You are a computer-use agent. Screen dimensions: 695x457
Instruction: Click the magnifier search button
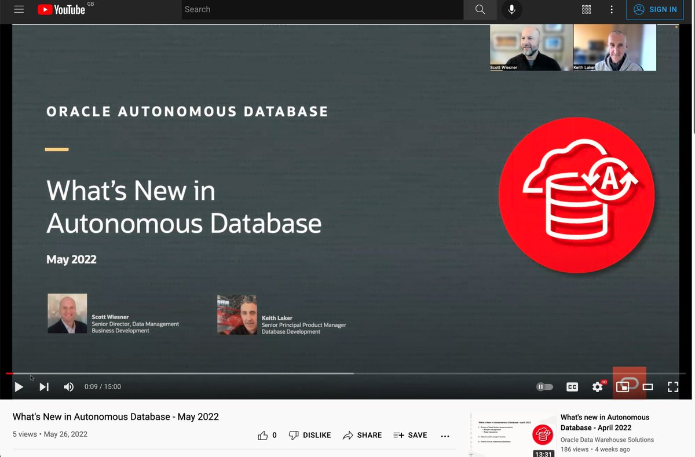coord(480,9)
